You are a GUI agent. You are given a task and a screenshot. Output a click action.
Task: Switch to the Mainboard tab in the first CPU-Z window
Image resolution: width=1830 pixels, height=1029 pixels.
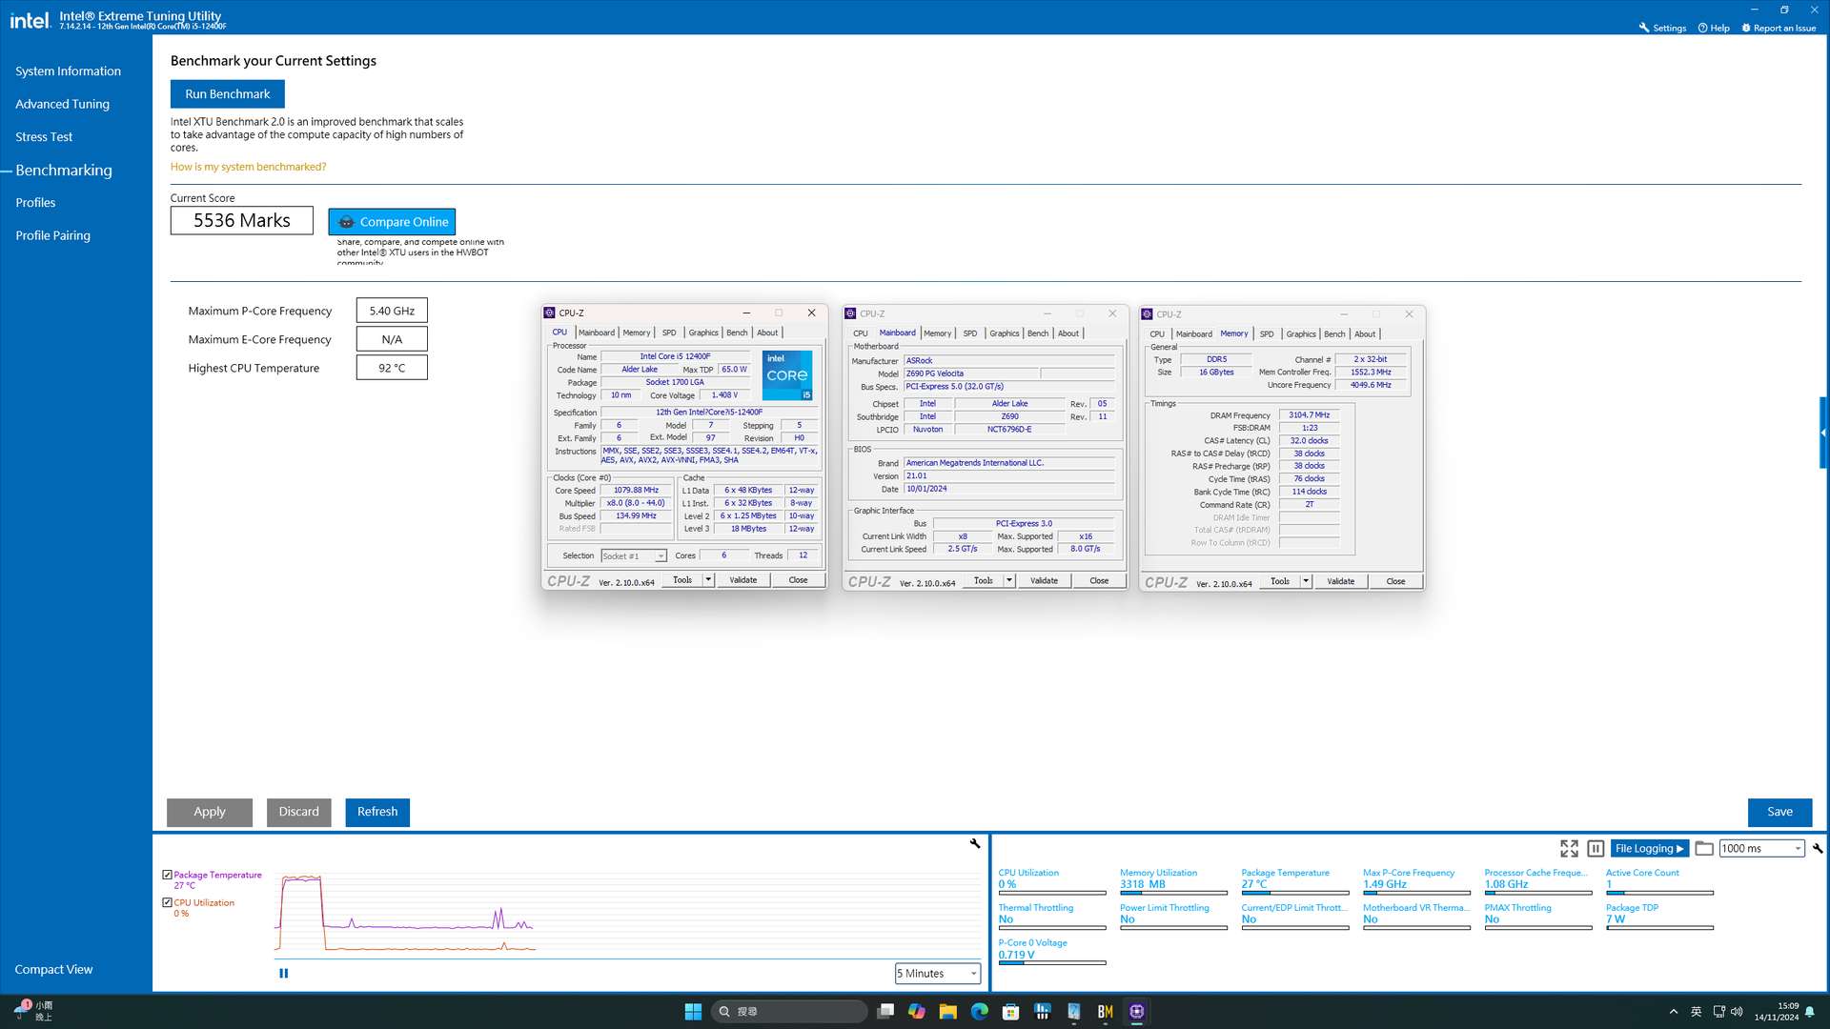pos(597,333)
